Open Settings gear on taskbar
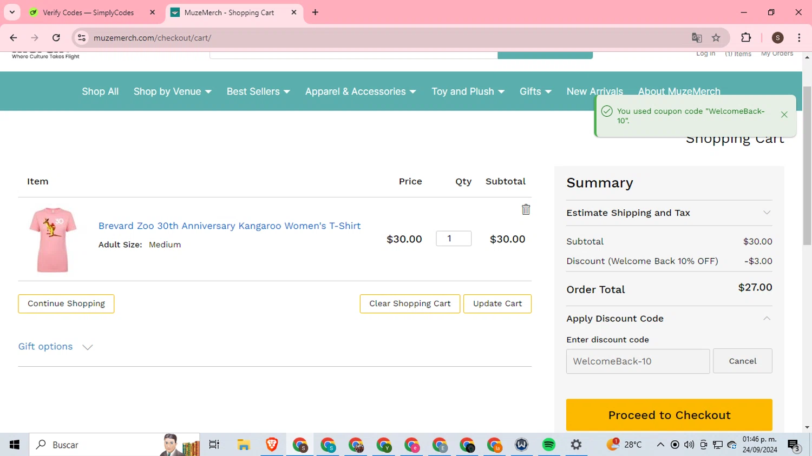Viewport: 812px width, 456px height. click(x=576, y=445)
